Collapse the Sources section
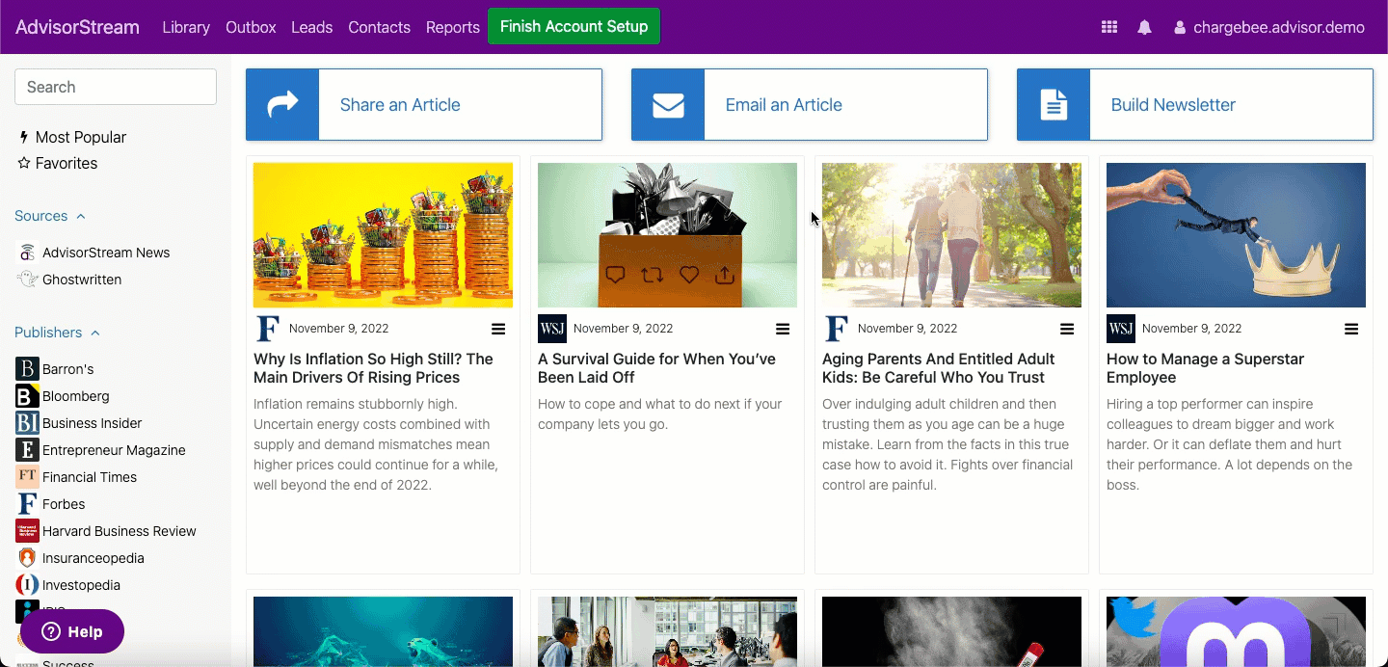The image size is (1388, 667). tap(50, 216)
